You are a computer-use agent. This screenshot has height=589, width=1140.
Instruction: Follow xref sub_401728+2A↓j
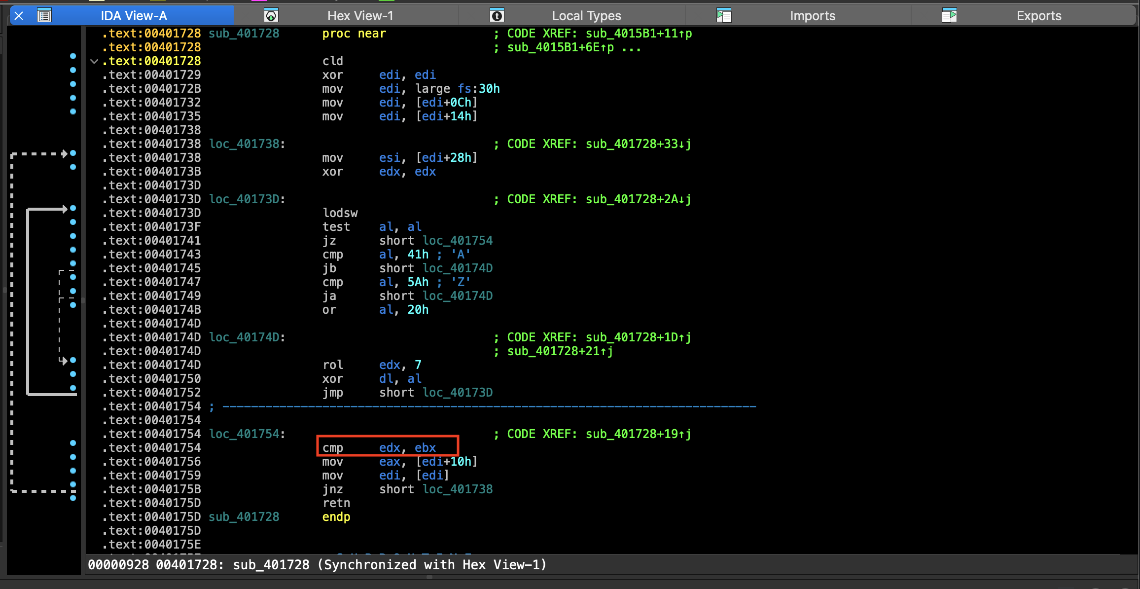639,199
